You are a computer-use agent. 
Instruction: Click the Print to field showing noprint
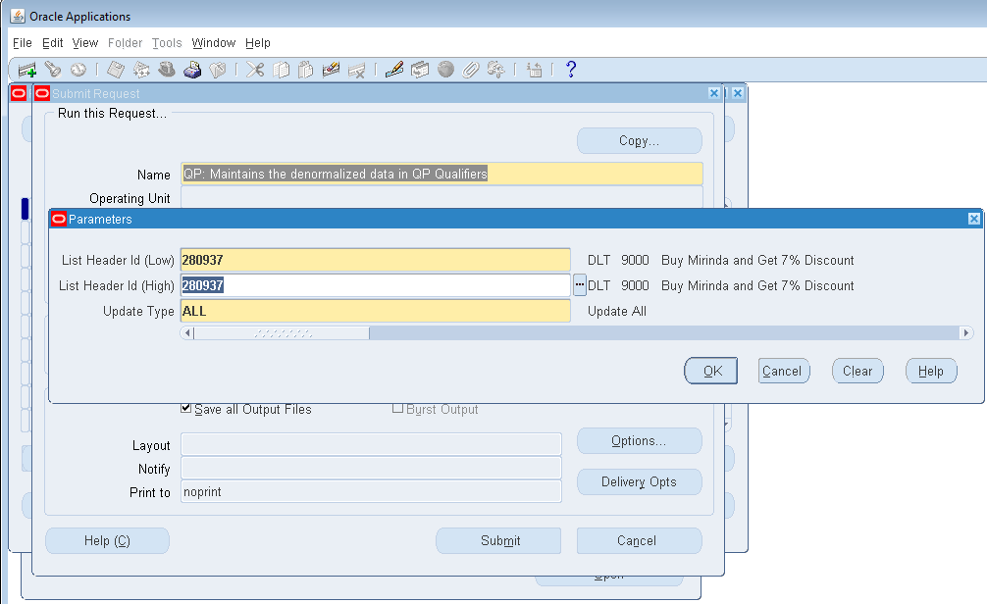click(372, 491)
